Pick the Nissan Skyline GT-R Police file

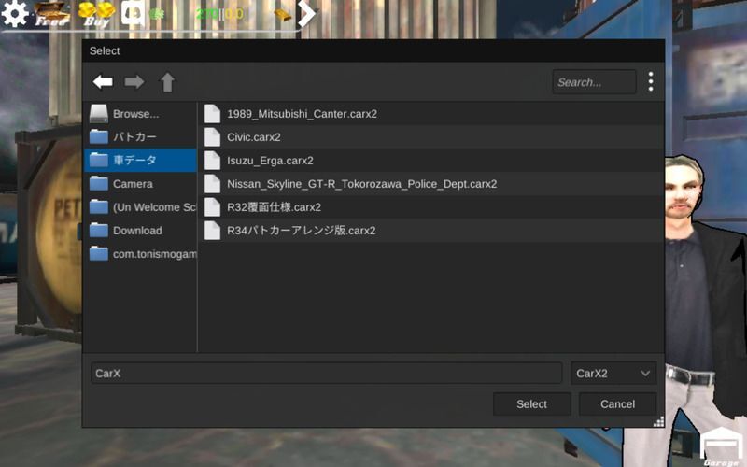coord(361,184)
